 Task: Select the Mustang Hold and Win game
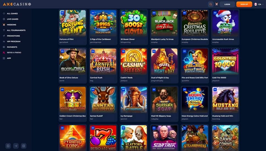coord(225,100)
